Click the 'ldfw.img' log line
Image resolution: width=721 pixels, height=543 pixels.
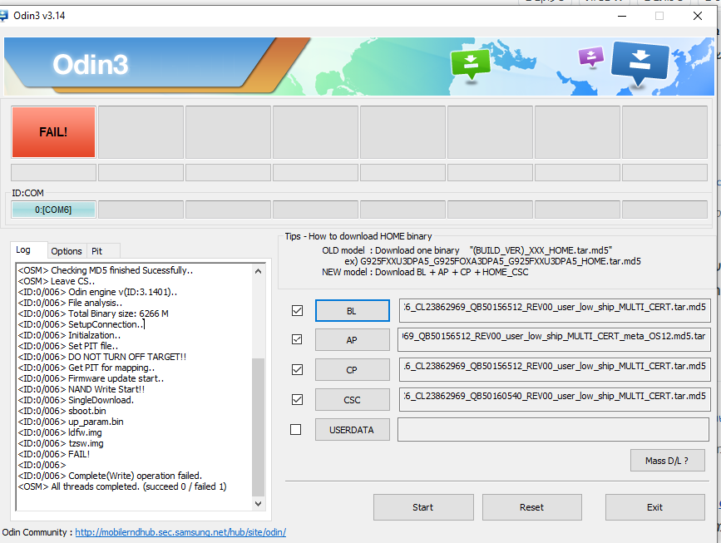pyautogui.click(x=60, y=432)
